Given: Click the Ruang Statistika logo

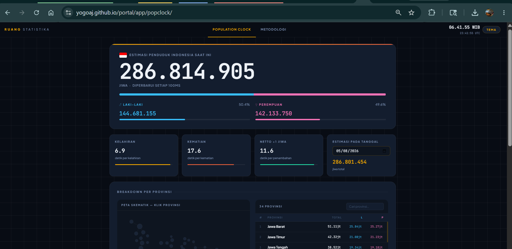Looking at the screenshot, I should coord(27,30).
